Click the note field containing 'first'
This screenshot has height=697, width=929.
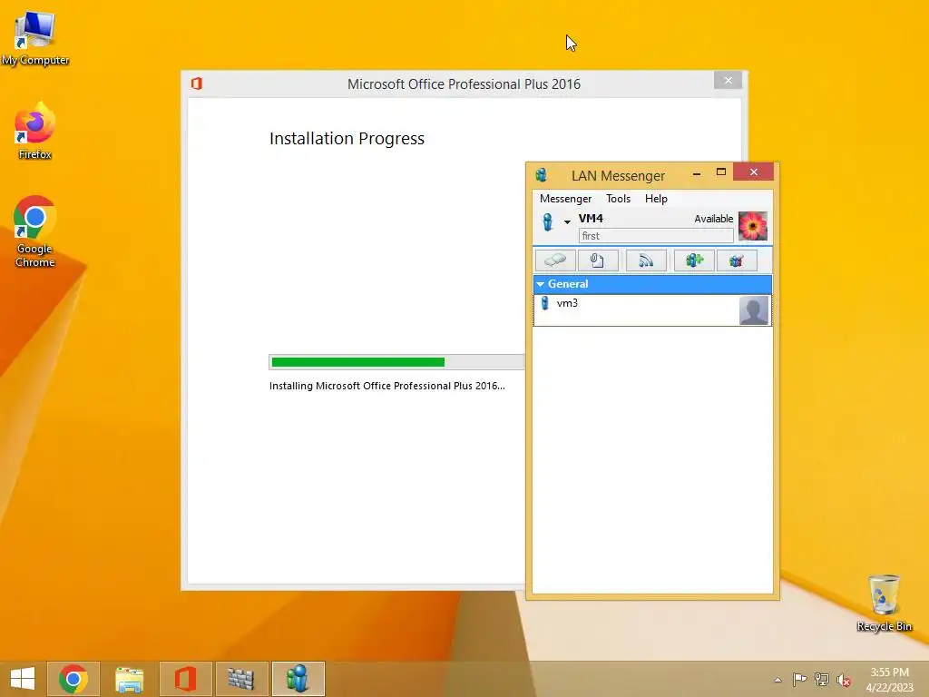[656, 236]
